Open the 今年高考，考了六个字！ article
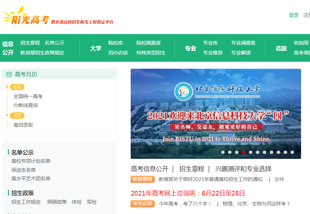This screenshot has height=214, width=310. tap(185, 203)
